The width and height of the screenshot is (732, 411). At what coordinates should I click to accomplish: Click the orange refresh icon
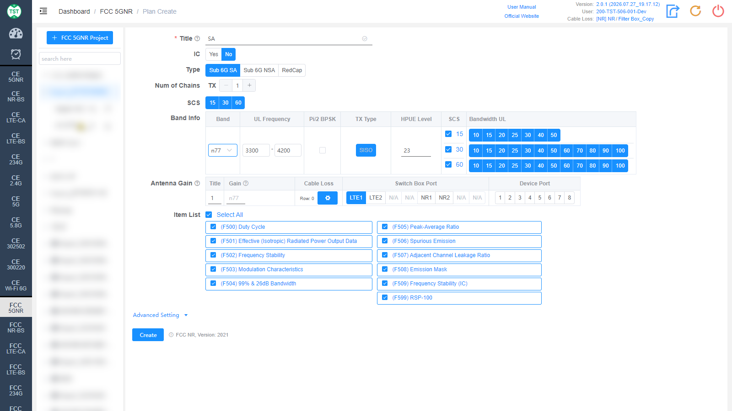(x=695, y=11)
